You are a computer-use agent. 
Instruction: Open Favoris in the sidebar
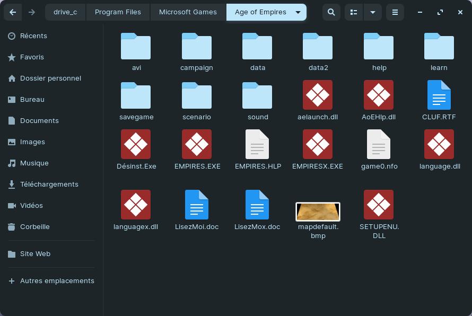tap(51, 57)
